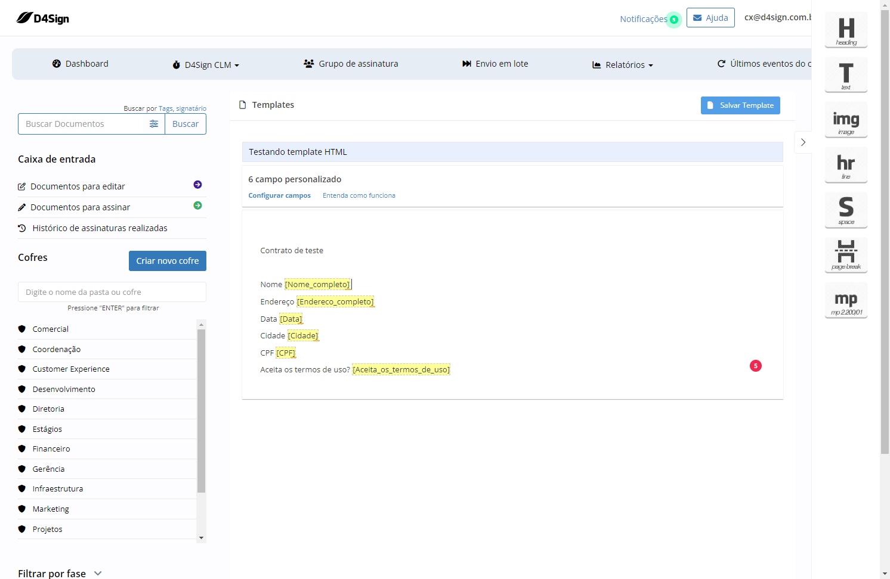Click the [Aceita_os_termos_de_uso] placeholder
The width and height of the screenshot is (890, 579).
click(x=401, y=370)
